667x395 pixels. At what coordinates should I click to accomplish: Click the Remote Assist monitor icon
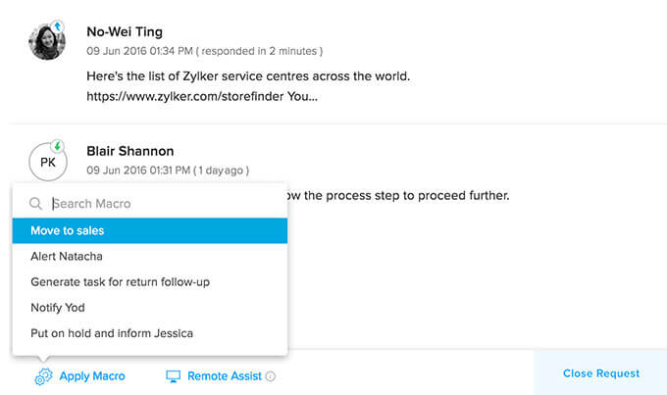pos(174,375)
